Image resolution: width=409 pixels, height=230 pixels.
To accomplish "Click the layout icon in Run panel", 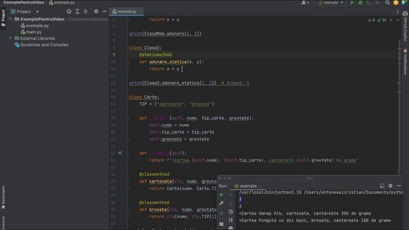I will (222, 224).
